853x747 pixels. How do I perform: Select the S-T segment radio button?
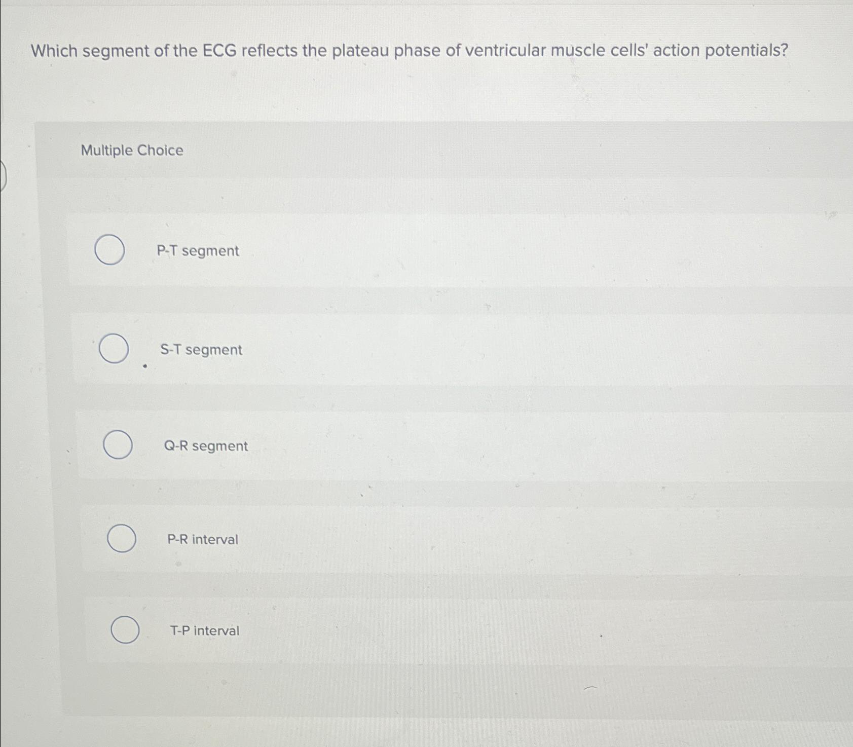click(x=114, y=348)
